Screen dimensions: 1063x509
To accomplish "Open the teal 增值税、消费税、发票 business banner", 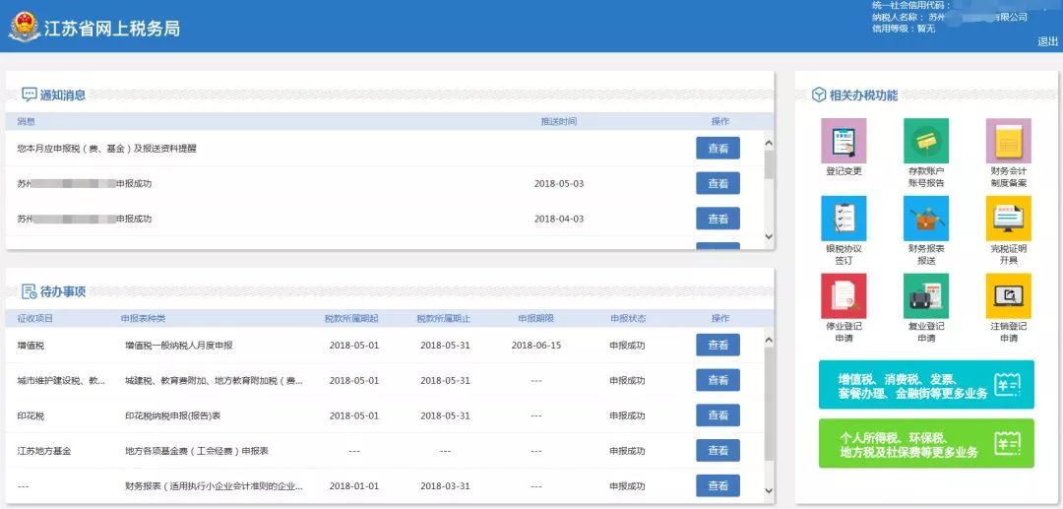I will coord(925,385).
